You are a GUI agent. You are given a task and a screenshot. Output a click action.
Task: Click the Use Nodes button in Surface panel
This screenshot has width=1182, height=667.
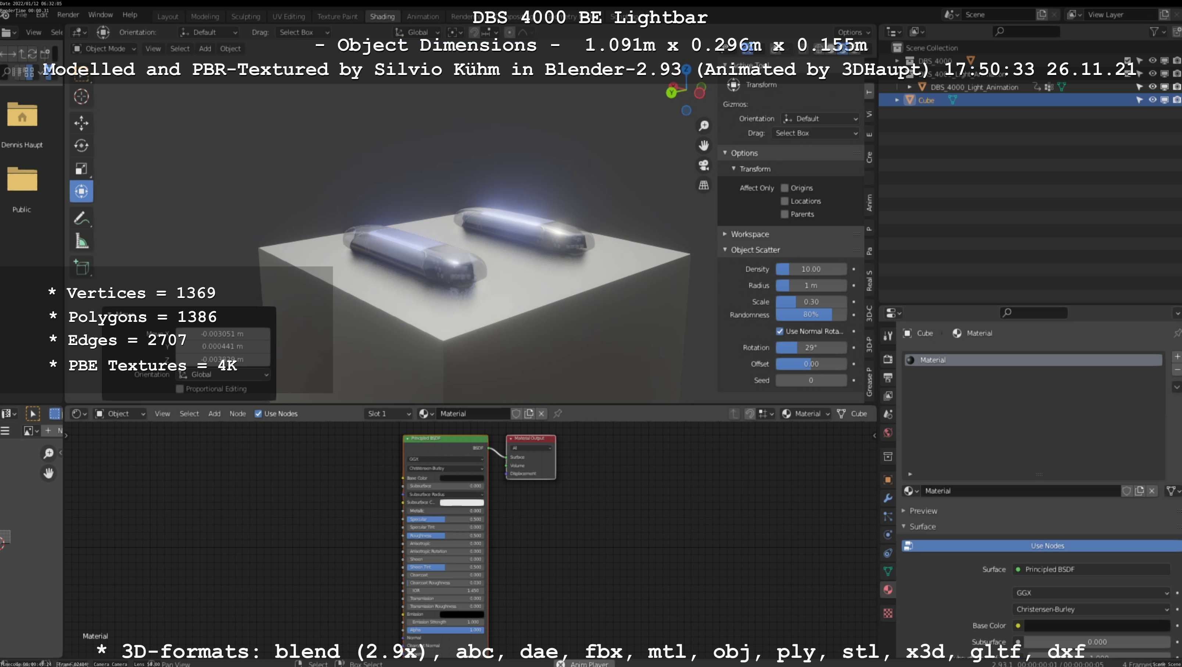coord(1042,546)
